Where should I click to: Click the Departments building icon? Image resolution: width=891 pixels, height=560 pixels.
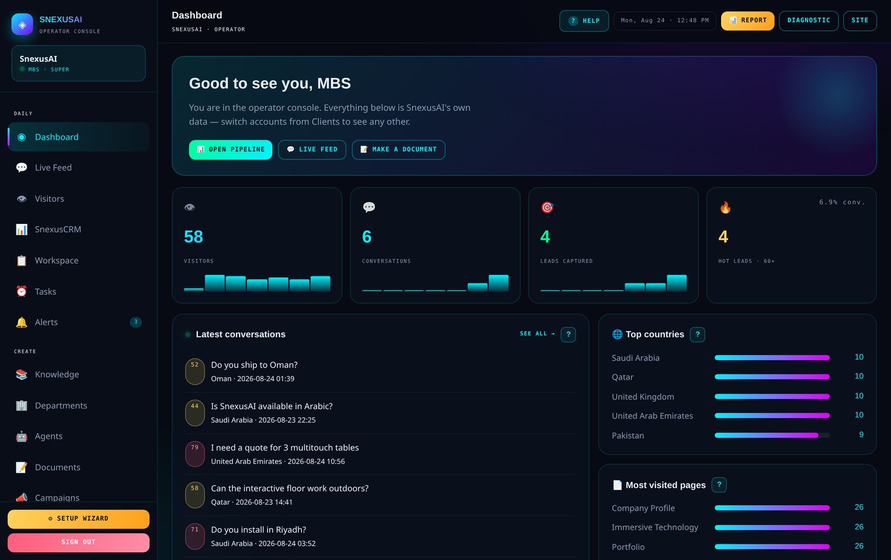tap(21, 406)
